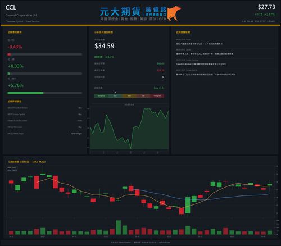Select the Buy segment of rating scale
Image resolution: width=281 pixels, height=246 pixels.
point(115,96)
